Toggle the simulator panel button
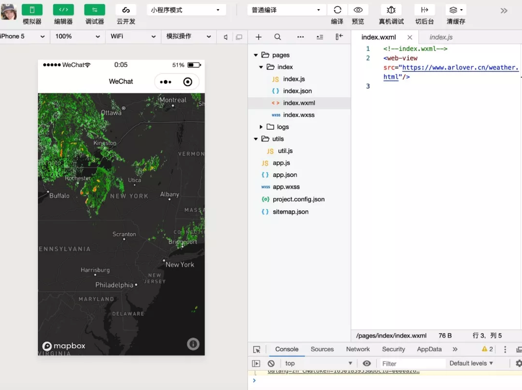The width and height of the screenshot is (522, 390). coord(32,10)
